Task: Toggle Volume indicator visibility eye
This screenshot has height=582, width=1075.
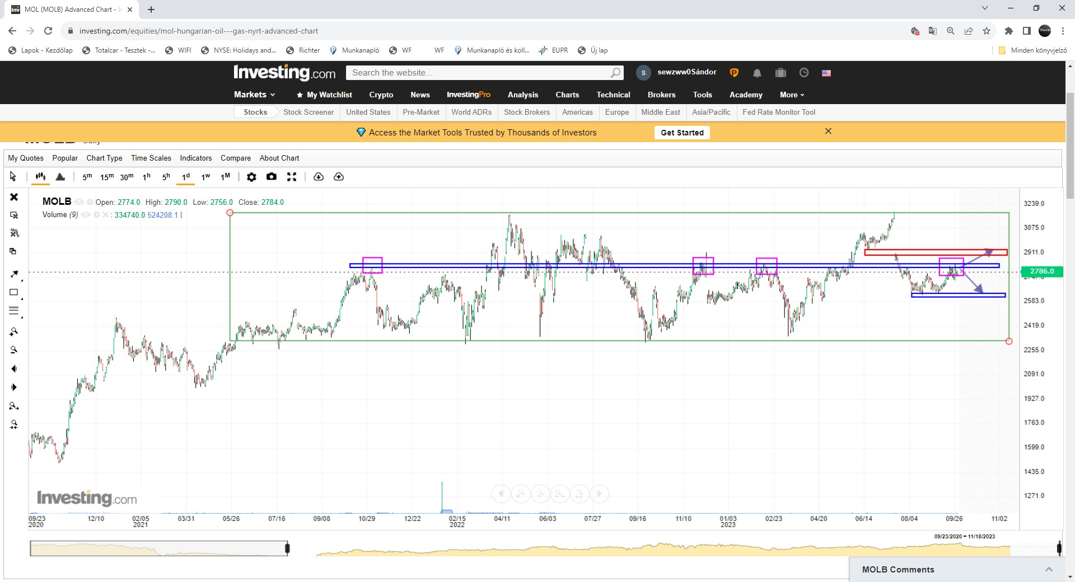Action: point(86,215)
